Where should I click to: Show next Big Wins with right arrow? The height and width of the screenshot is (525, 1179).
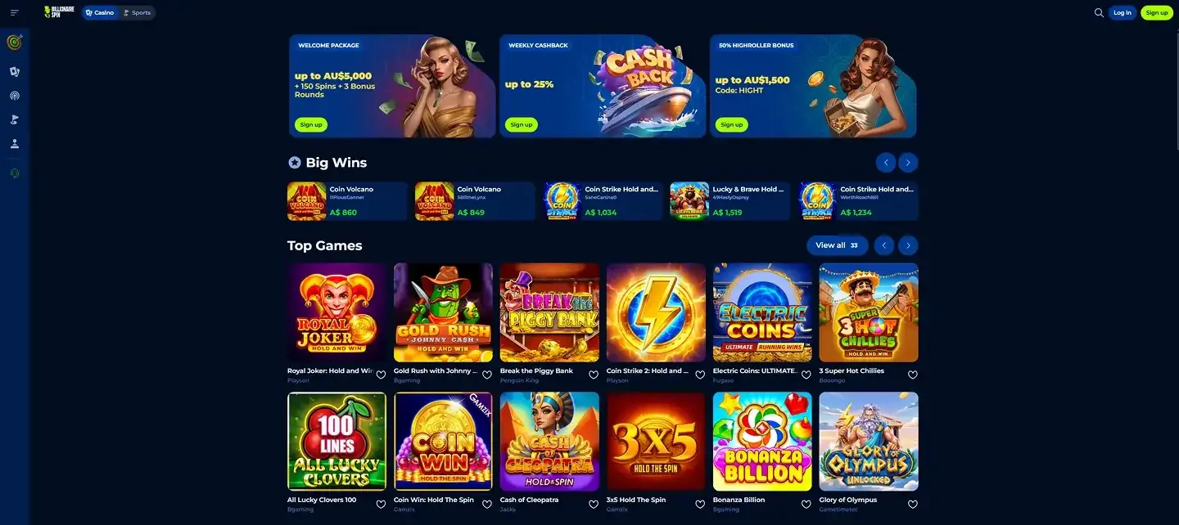pyautogui.click(x=908, y=163)
